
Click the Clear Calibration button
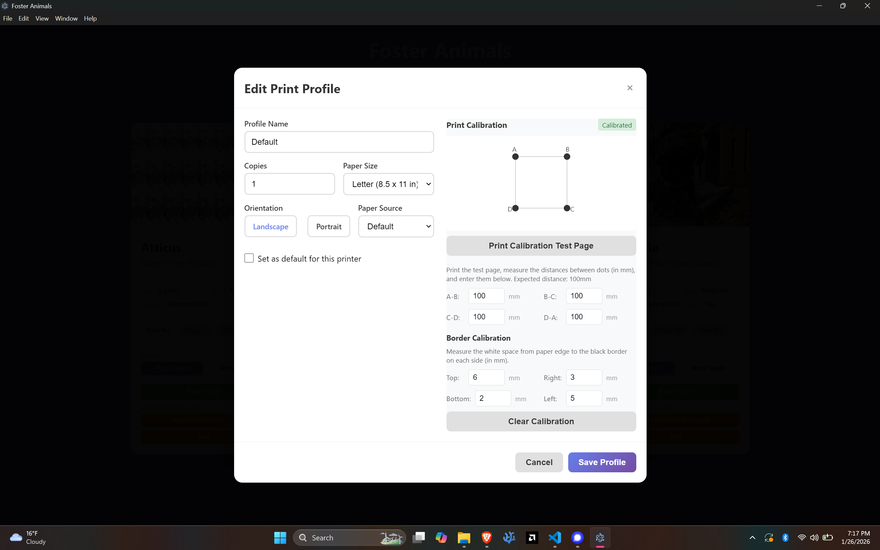pyautogui.click(x=541, y=421)
